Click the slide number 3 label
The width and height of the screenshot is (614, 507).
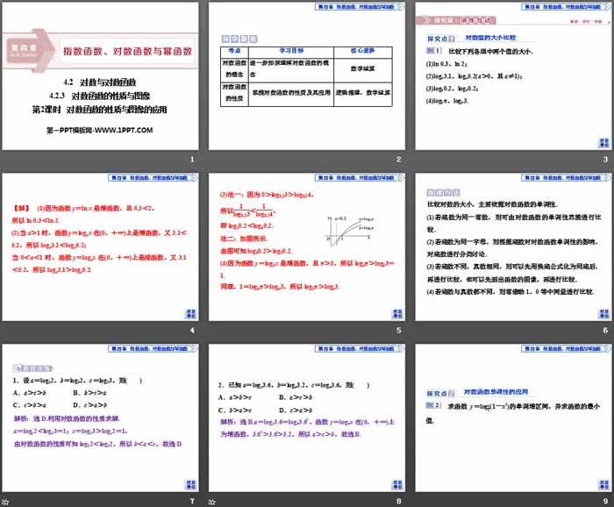pyautogui.click(x=605, y=160)
